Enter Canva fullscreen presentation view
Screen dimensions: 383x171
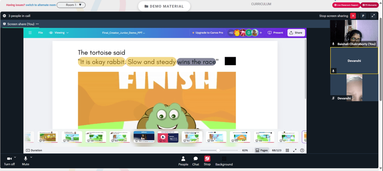pyautogui.click(x=295, y=150)
